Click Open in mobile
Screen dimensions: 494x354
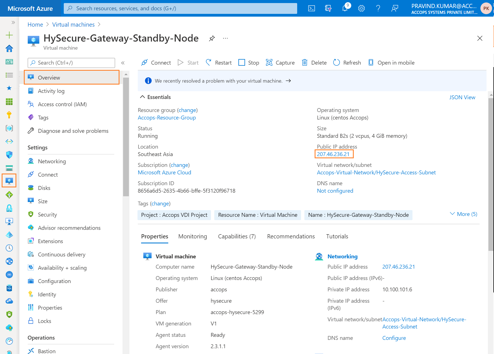click(391, 63)
